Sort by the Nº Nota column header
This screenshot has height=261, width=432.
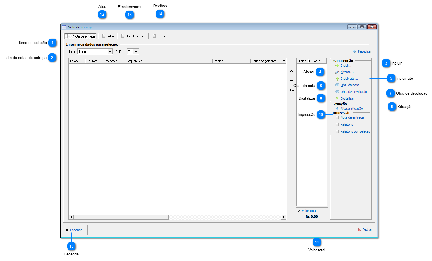(94, 61)
